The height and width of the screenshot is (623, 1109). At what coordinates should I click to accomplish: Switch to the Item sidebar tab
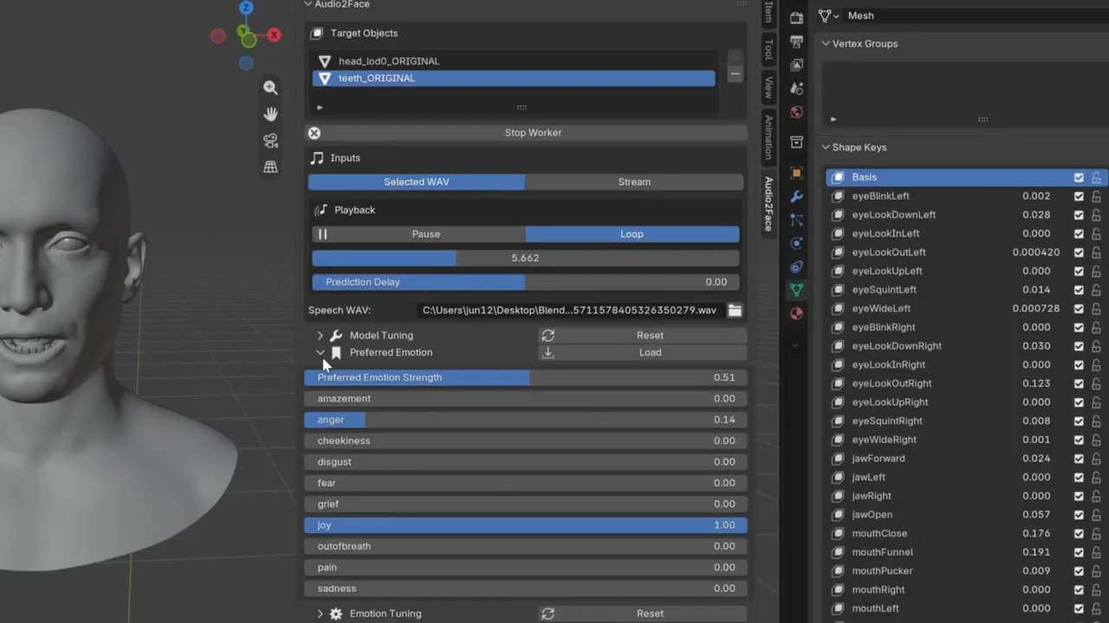point(768,10)
